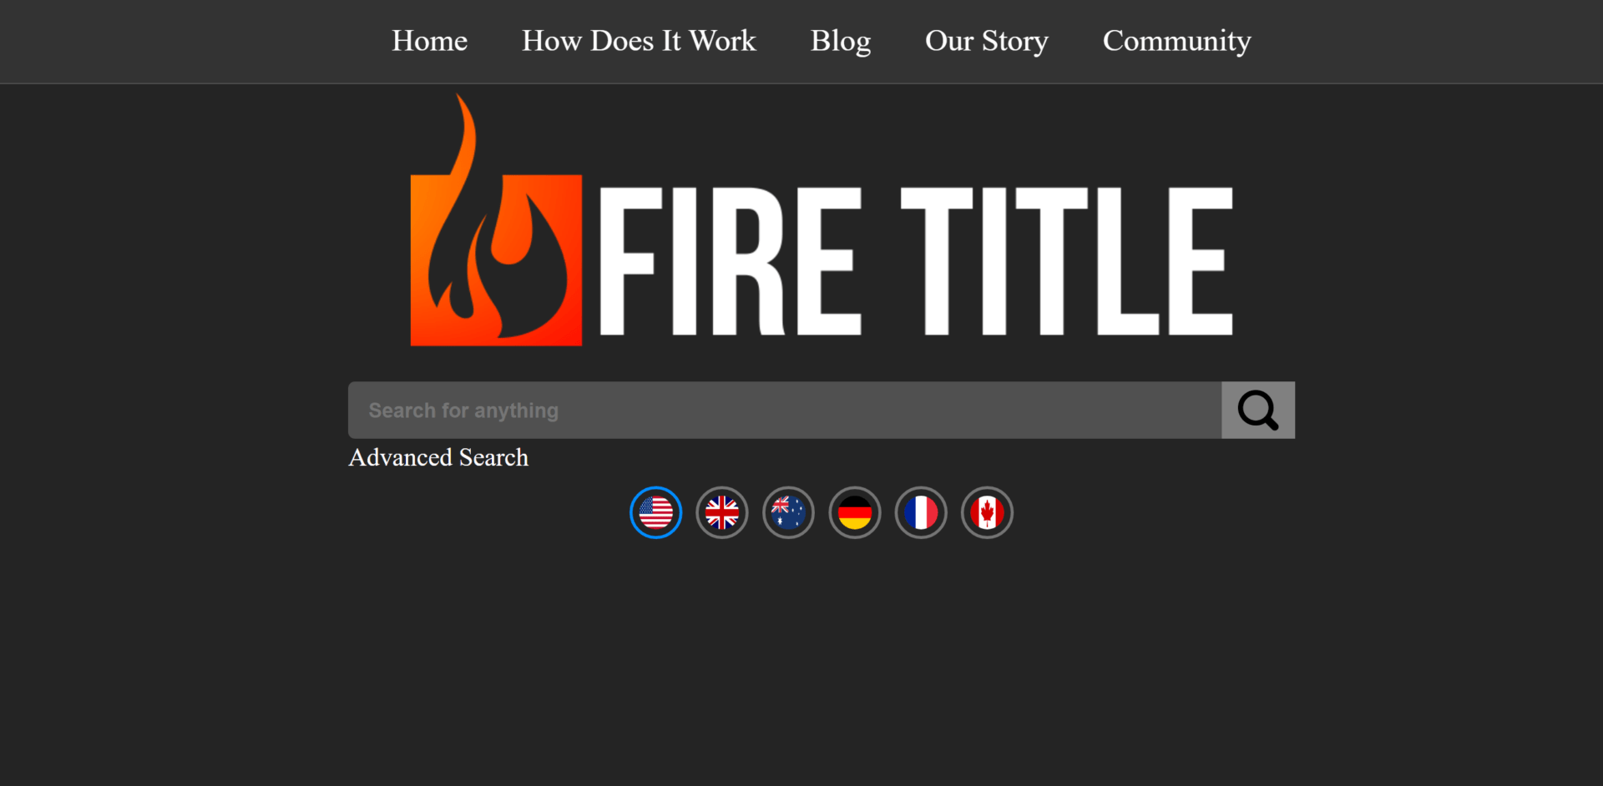Open the Advanced Search link
The image size is (1603, 786).
[438, 457]
